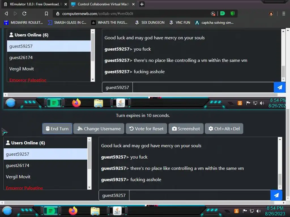Open Brave shields icon in address bar
The image size is (290, 217).
[233, 14]
